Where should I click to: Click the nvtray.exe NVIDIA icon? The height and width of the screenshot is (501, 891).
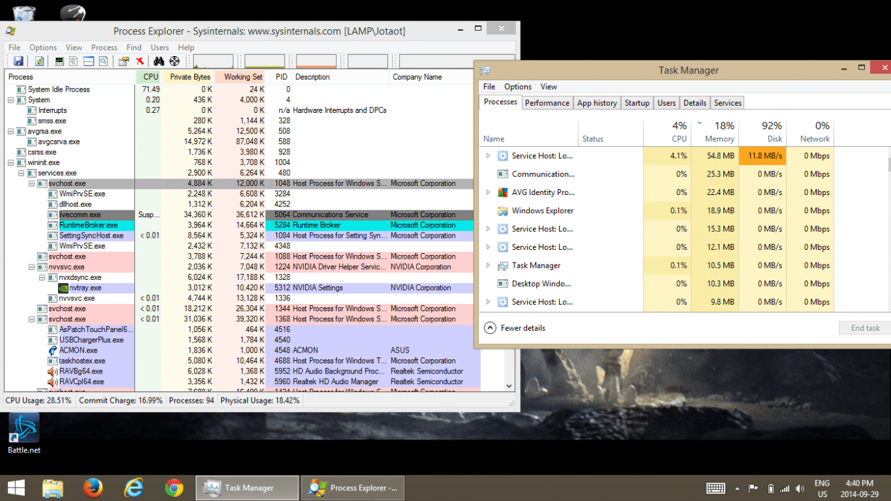63,288
